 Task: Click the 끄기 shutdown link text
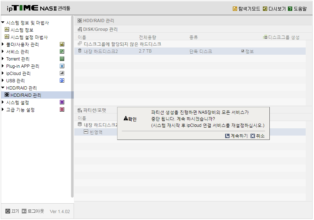(x=15, y=211)
